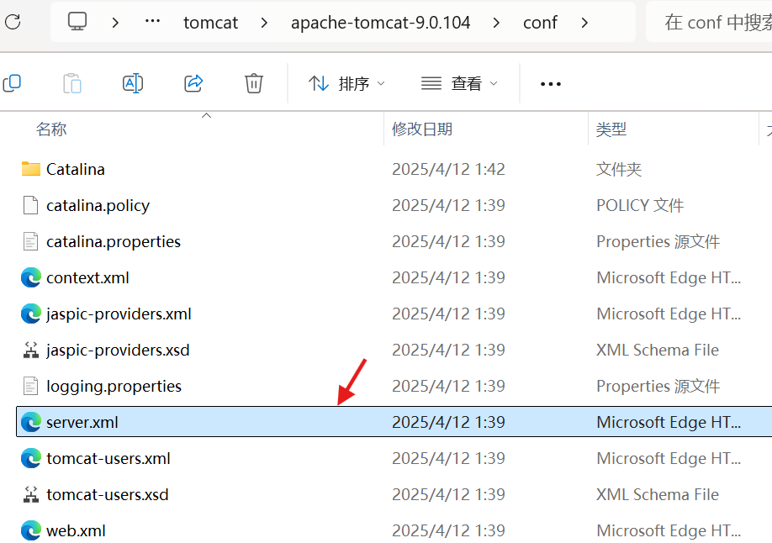Select the catalina.properties file
The image size is (772, 543).
(x=114, y=242)
